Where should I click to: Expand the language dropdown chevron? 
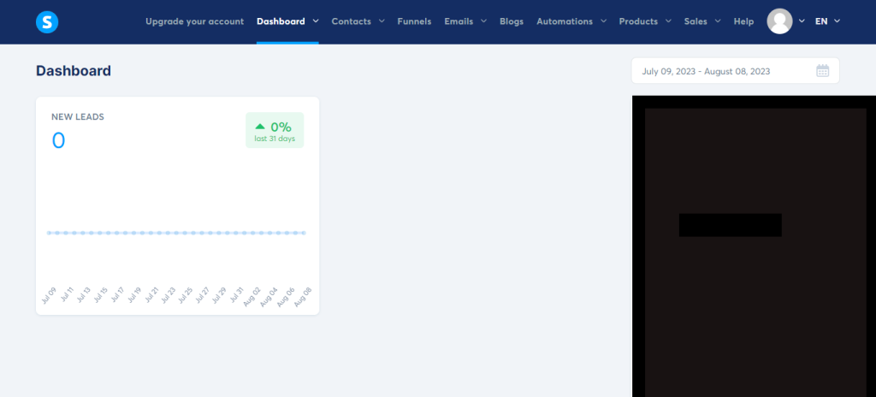(x=837, y=21)
